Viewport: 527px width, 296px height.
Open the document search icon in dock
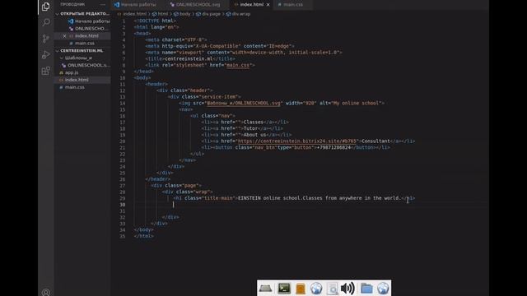tap(333, 289)
